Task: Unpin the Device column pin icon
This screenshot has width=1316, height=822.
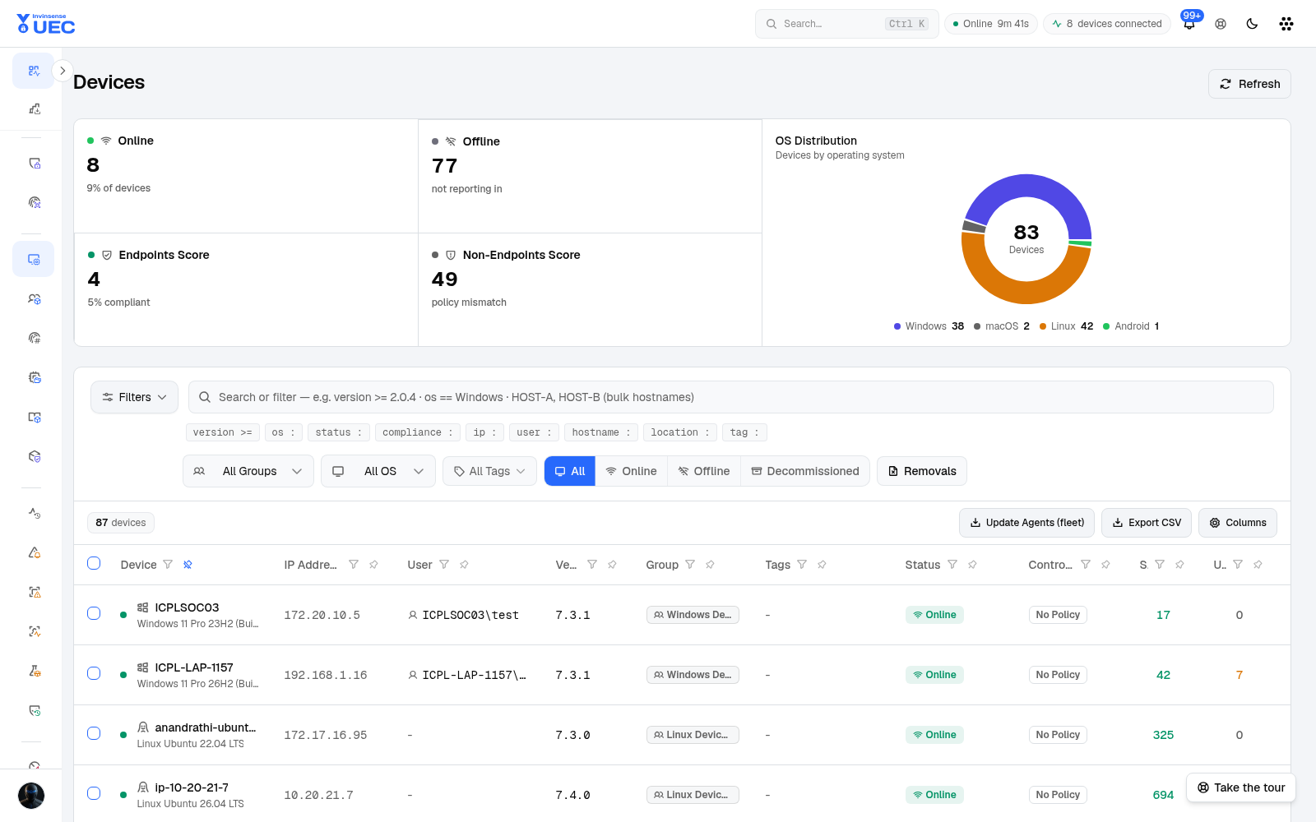Action: pyautogui.click(x=188, y=565)
